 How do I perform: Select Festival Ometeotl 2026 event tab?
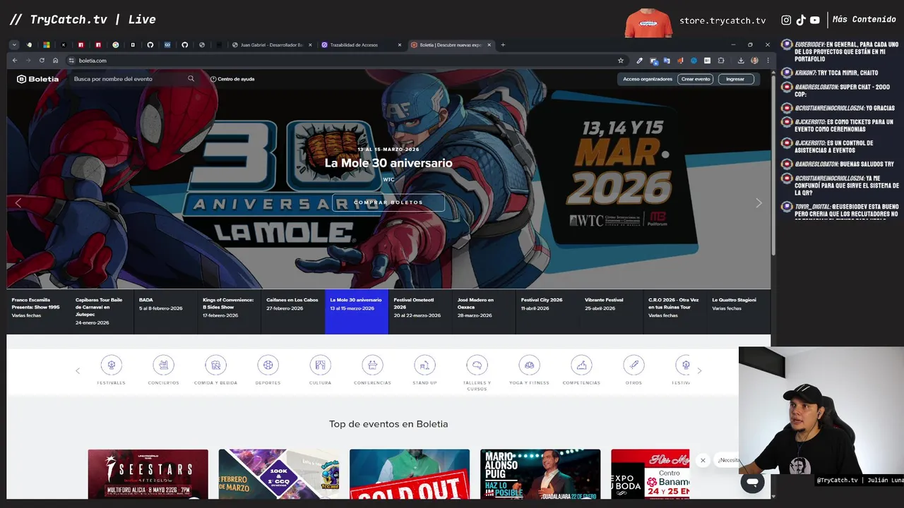tap(420, 311)
